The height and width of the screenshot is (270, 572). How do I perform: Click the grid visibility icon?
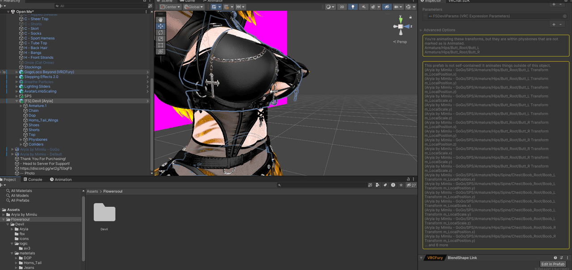[x=214, y=7]
